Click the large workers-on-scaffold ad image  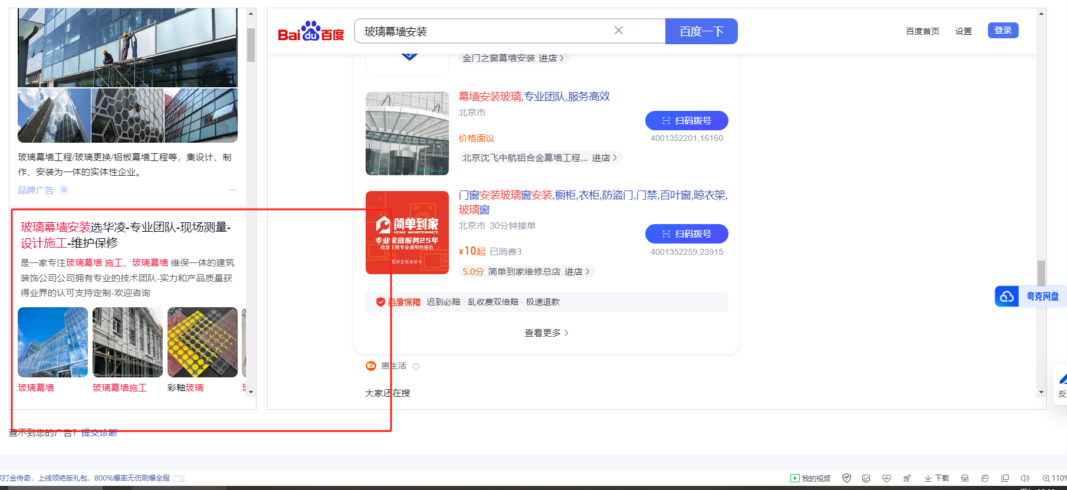(x=127, y=48)
